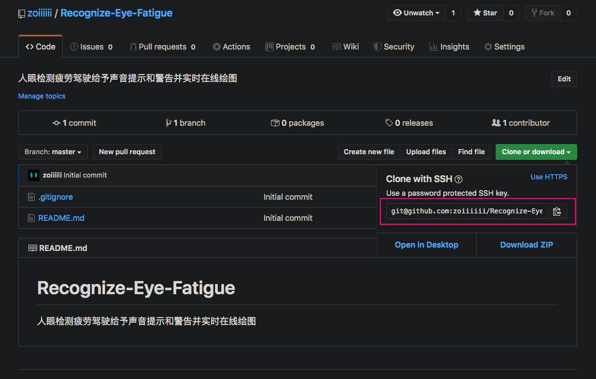The width and height of the screenshot is (596, 379).
Task: Click zoiiiiii avatar in commit row
Action: pyautogui.click(x=34, y=175)
